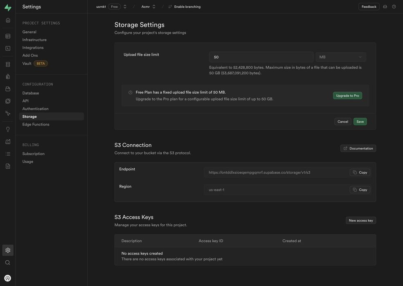Click the search icon in sidebar
This screenshot has width=403, height=286.
(8, 263)
